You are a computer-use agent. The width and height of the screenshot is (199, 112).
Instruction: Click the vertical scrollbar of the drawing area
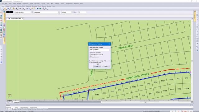[192, 60]
